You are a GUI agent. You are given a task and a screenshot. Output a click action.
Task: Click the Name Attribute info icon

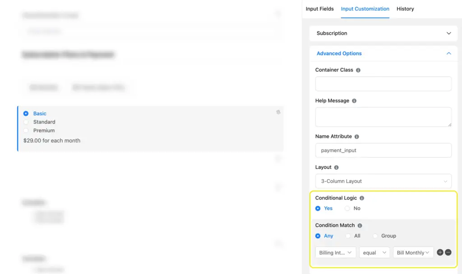(357, 137)
